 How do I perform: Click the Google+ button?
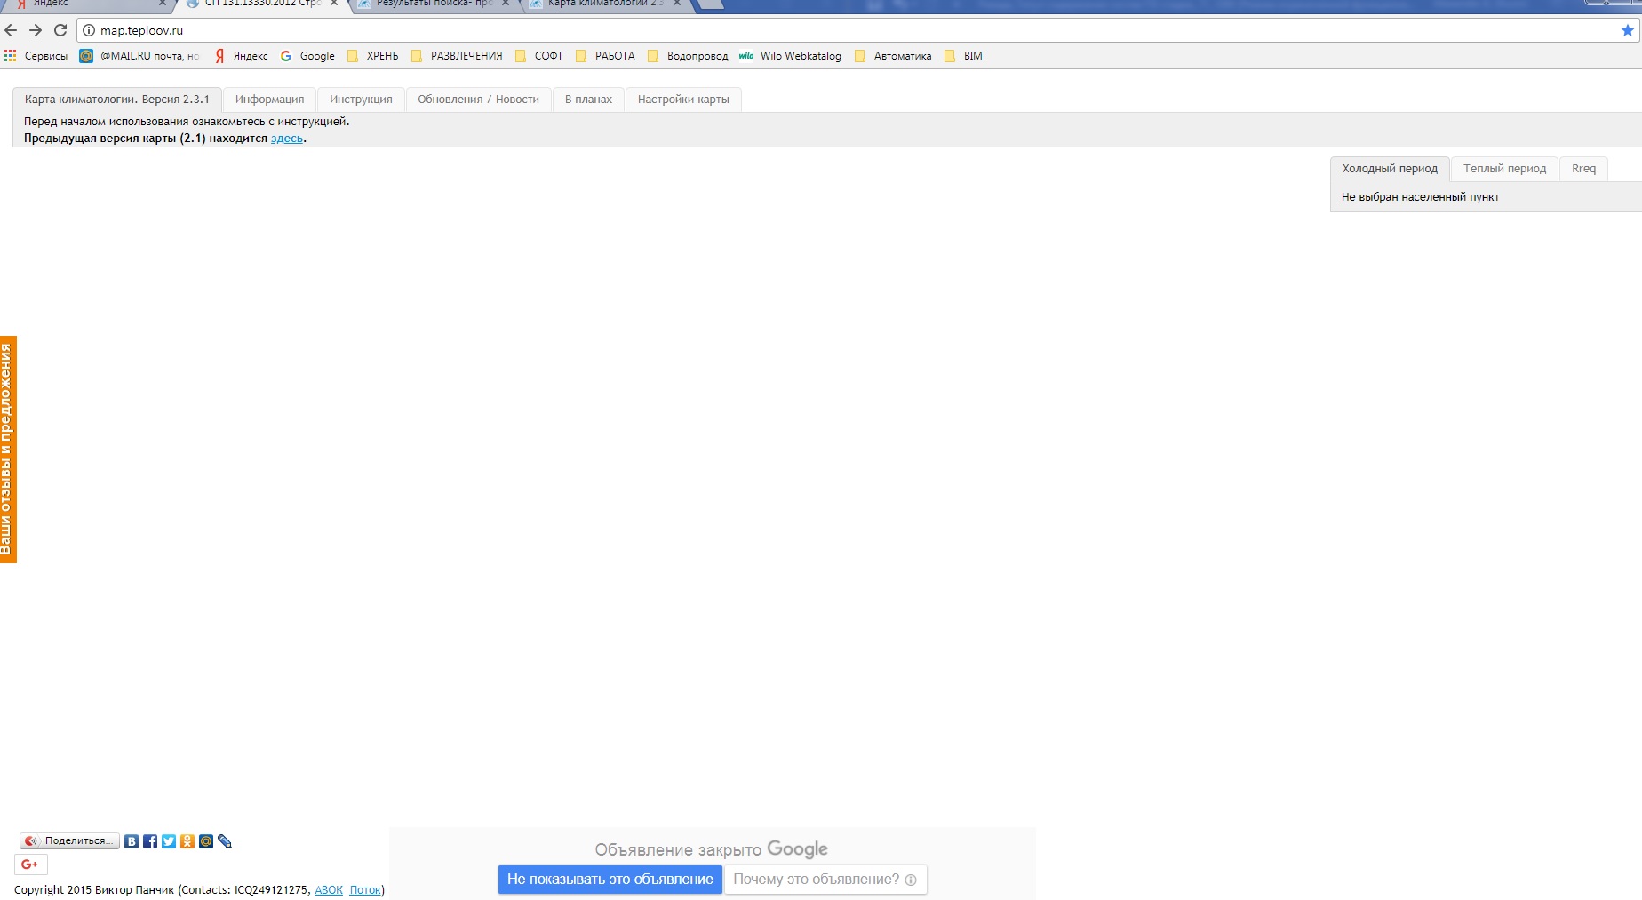coord(30,864)
